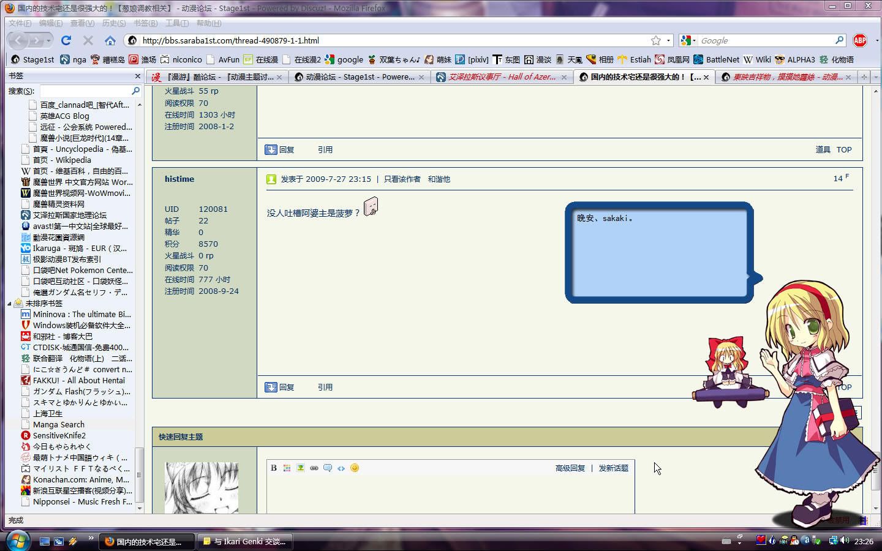882x551 pixels.
Task: Open the Stage1st bookmark in toolbar
Action: tap(33, 59)
